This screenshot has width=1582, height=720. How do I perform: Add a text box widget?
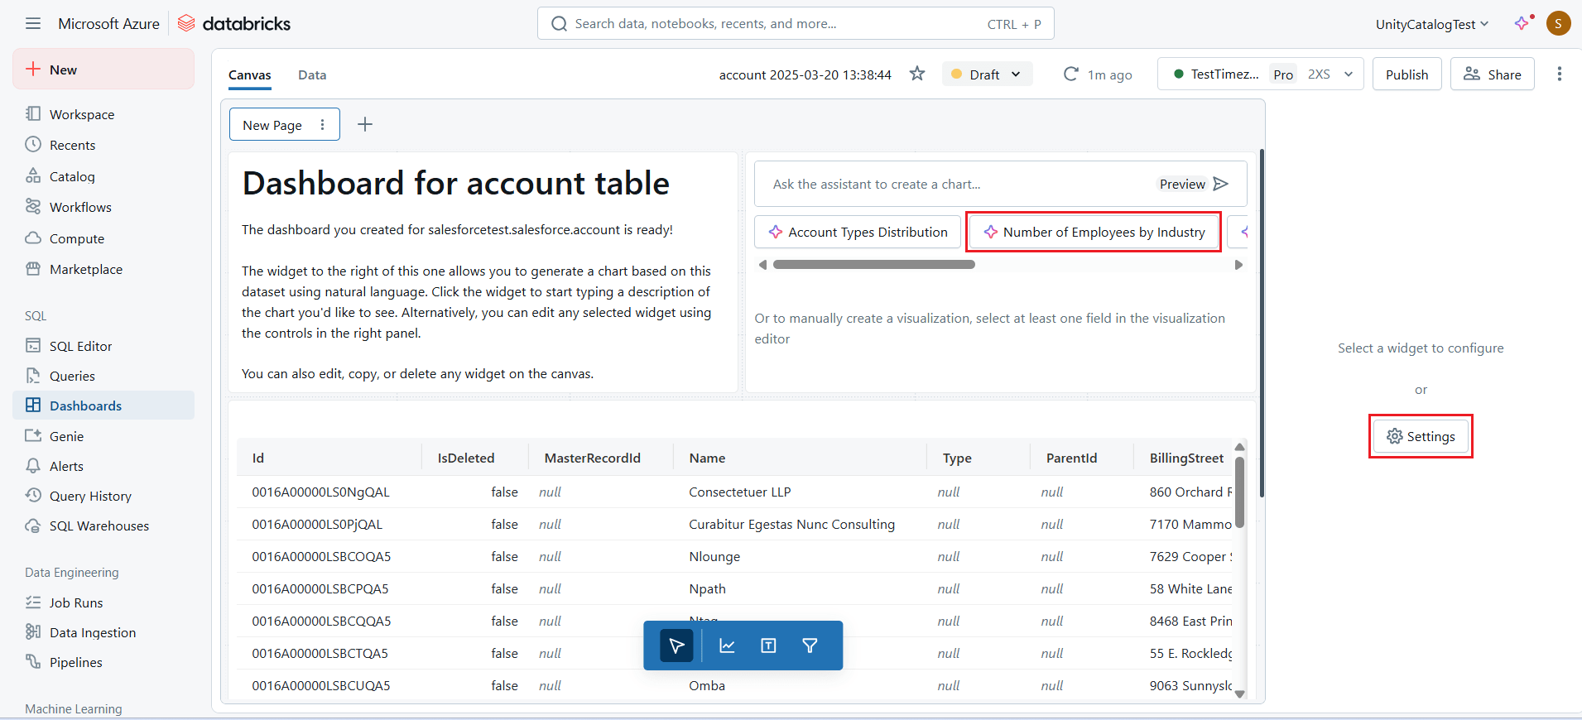[x=768, y=646]
